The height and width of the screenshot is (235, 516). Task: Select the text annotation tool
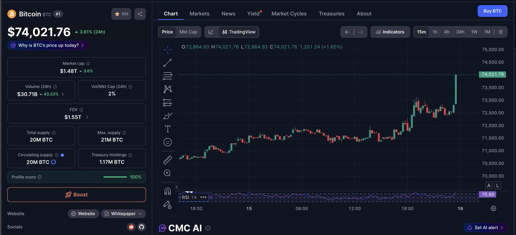coord(168,129)
